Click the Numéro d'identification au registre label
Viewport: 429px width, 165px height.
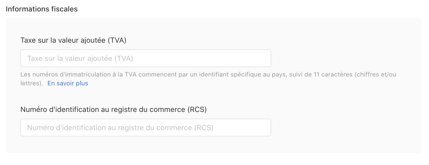pos(114,110)
